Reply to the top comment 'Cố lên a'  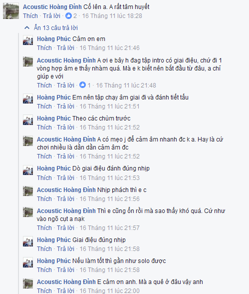click(51, 16)
